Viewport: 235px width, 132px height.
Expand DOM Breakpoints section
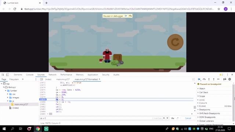pos(207,117)
